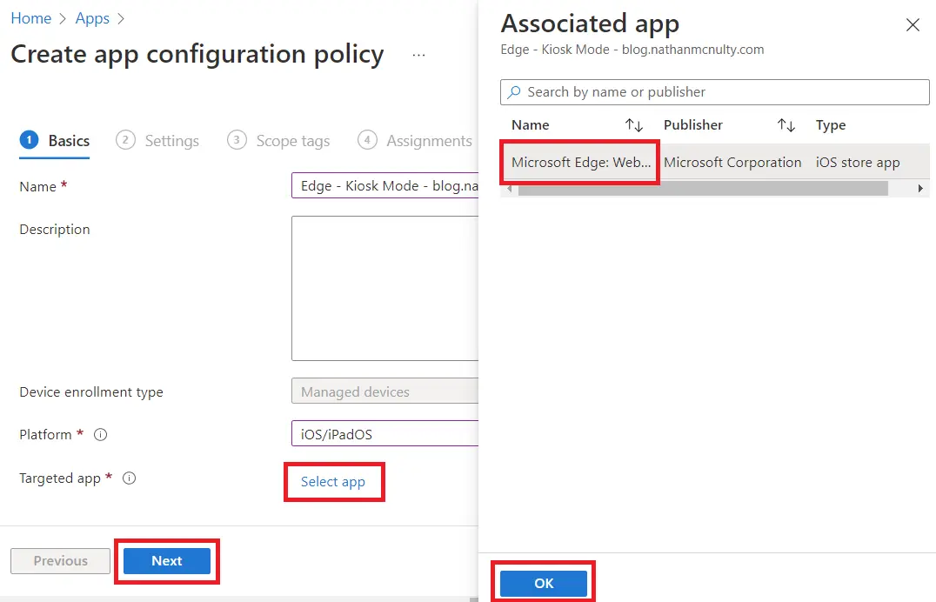Viewport: 936px width, 602px height.
Task: Select the Microsoft Edge app row
Action: pos(580,163)
